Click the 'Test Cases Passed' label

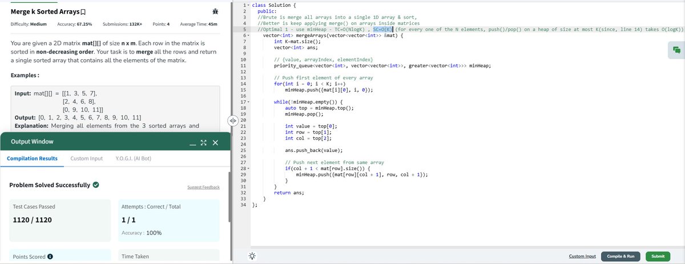click(34, 207)
